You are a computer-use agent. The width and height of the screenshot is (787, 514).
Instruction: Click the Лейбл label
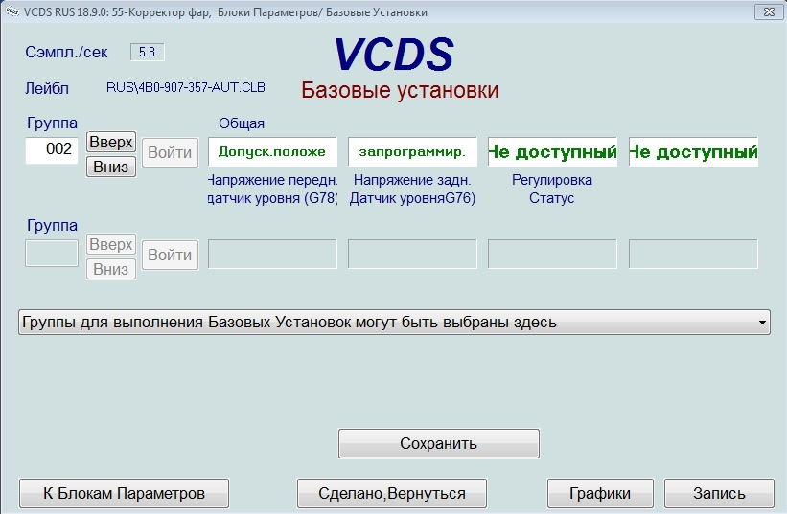click(47, 89)
